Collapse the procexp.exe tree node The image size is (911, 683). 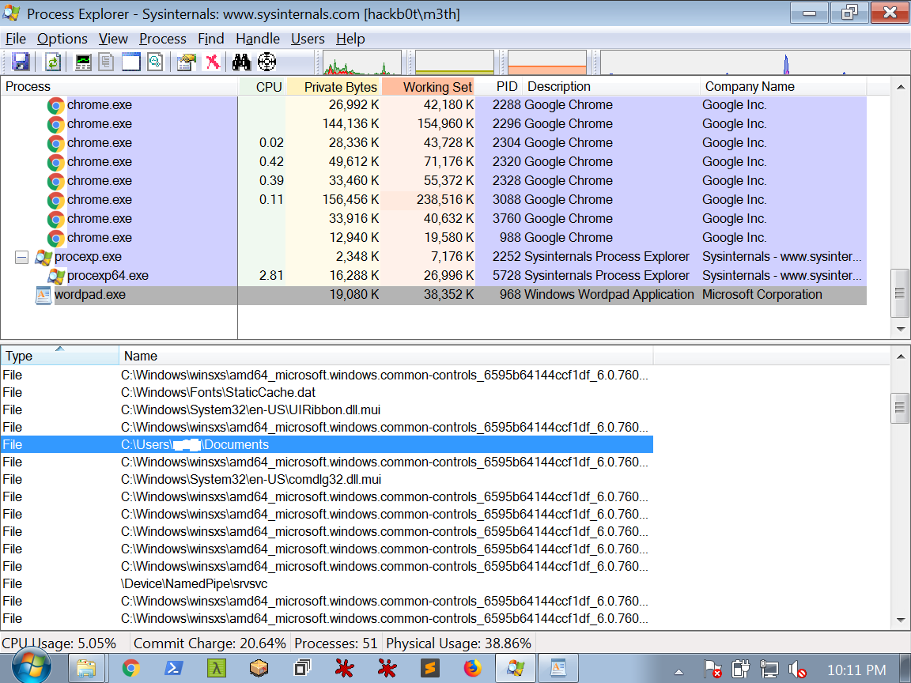coord(21,257)
